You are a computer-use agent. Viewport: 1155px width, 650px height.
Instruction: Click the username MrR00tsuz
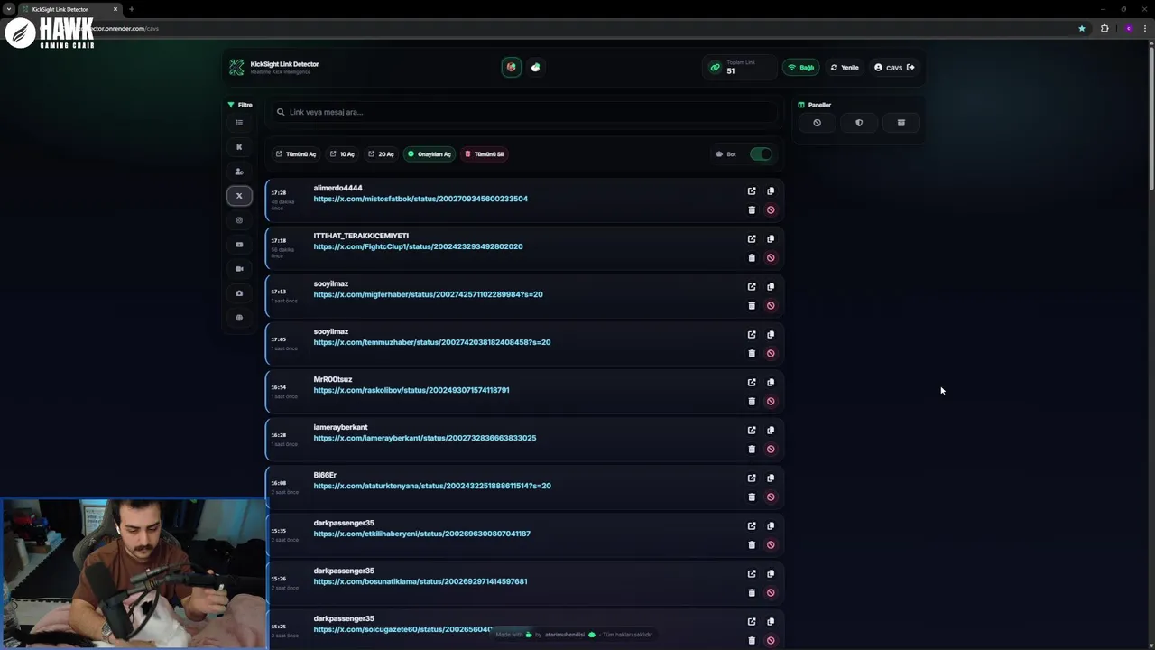pyautogui.click(x=333, y=379)
